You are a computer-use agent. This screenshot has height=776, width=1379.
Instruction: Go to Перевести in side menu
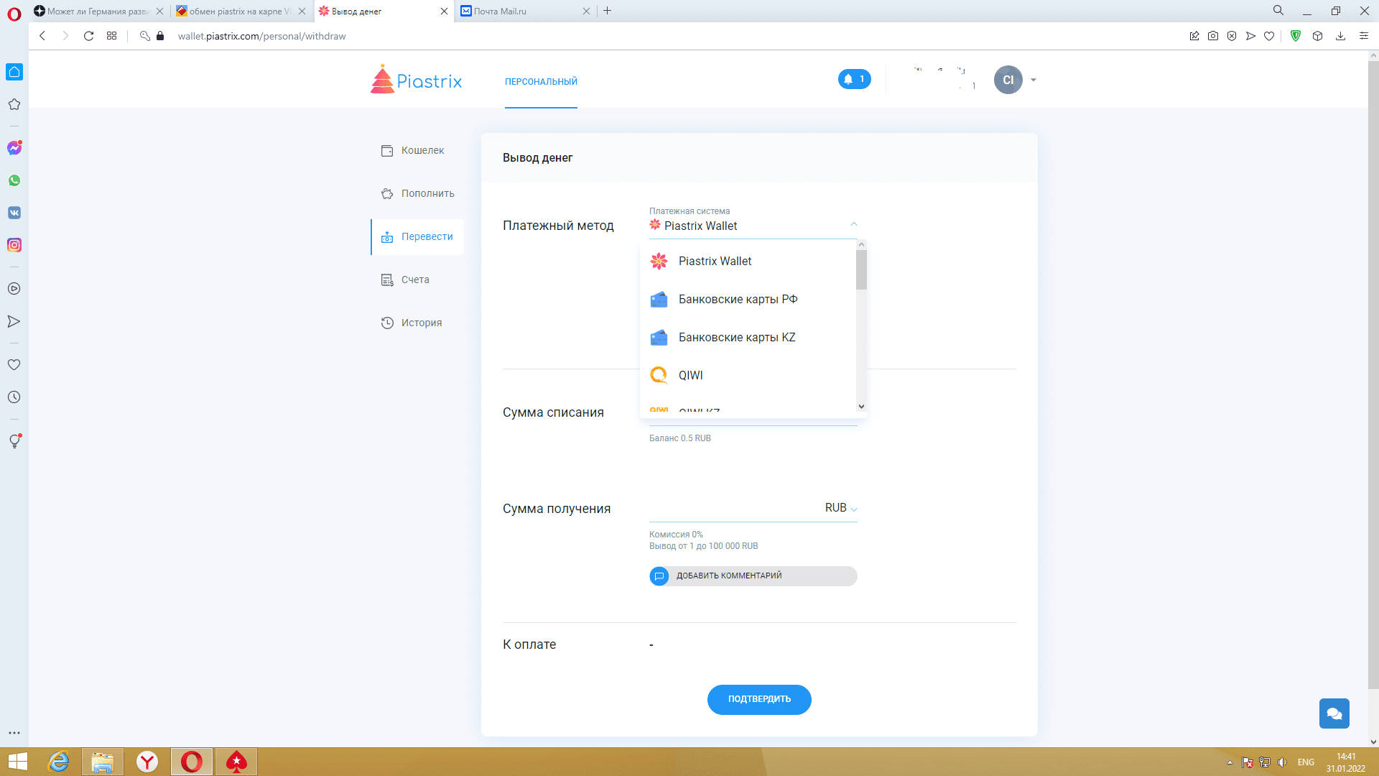click(417, 237)
